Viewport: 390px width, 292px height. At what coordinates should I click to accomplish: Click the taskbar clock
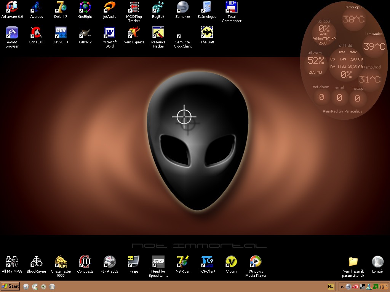pyautogui.click(x=383, y=287)
